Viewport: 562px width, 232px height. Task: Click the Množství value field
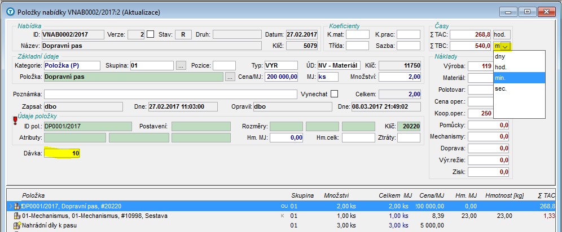[x=399, y=77]
